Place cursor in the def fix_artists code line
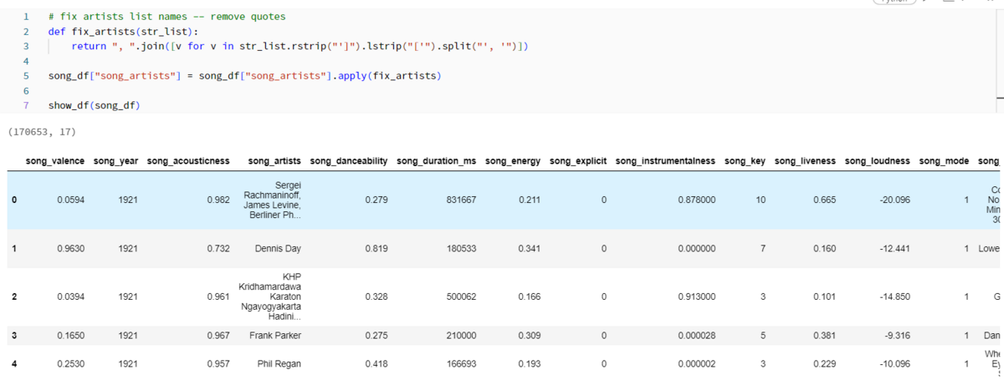Screen dimensions: 1004x390 click(x=121, y=31)
